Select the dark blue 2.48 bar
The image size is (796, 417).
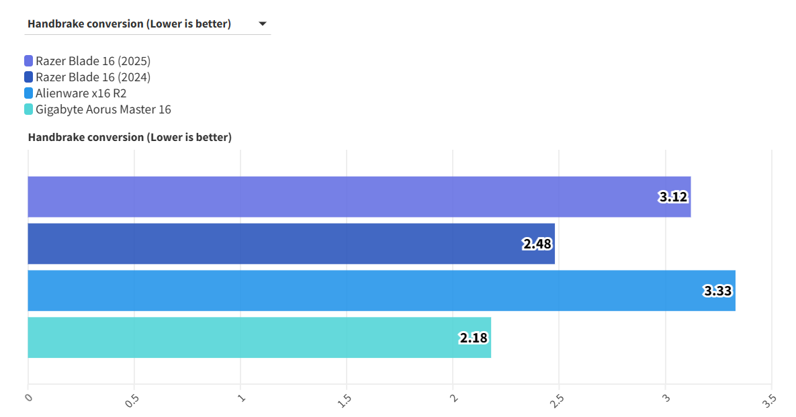[269, 244]
